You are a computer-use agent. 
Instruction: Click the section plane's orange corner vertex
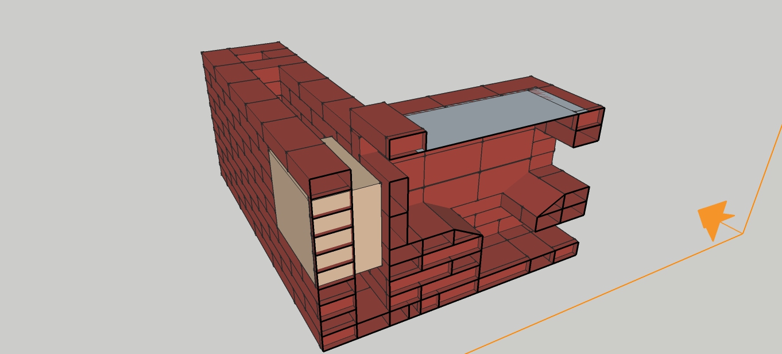coord(743,233)
